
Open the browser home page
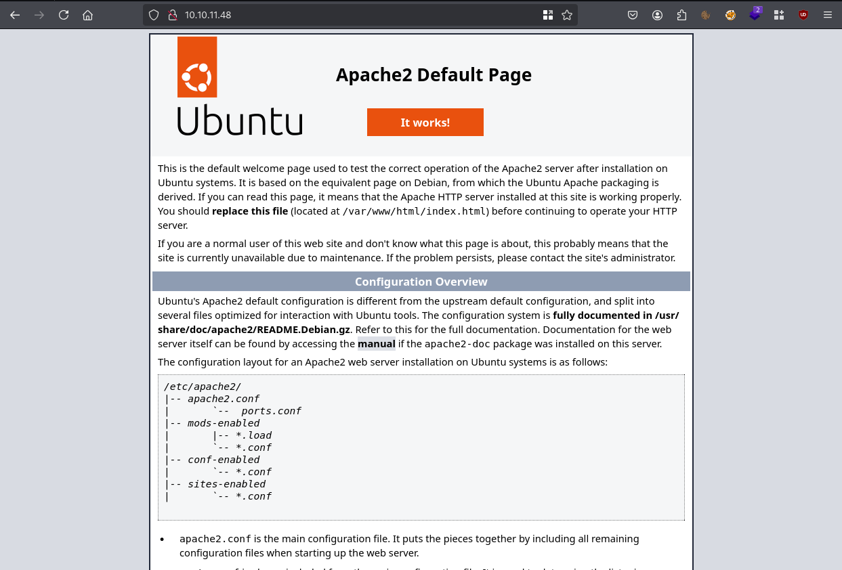(x=87, y=15)
